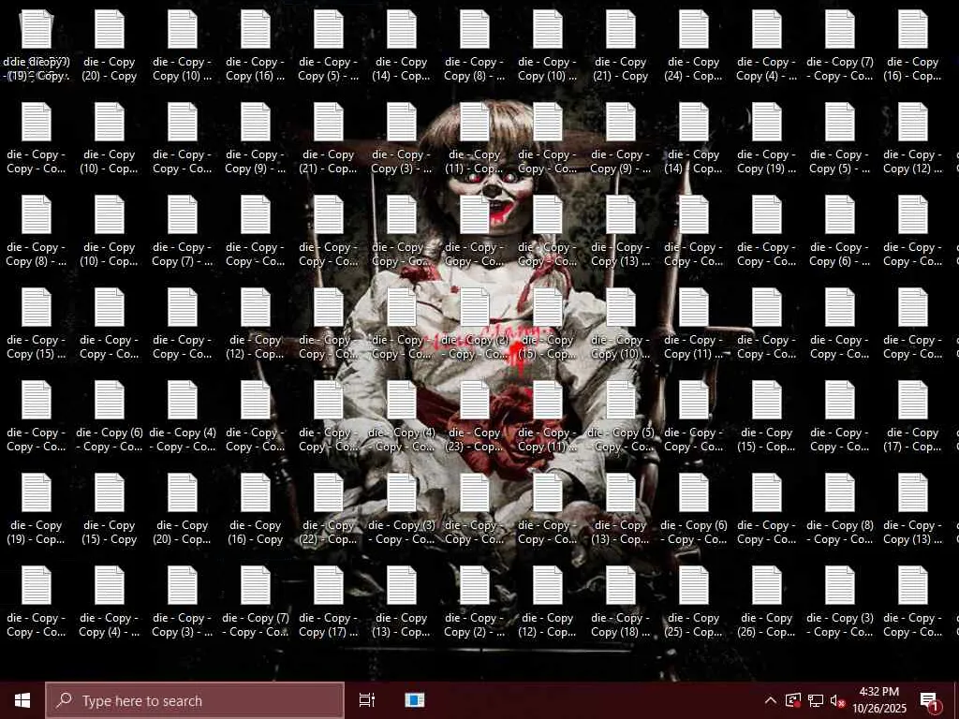The image size is (959, 719).
Task: Open the muted volume tray icon
Action: [x=837, y=700]
